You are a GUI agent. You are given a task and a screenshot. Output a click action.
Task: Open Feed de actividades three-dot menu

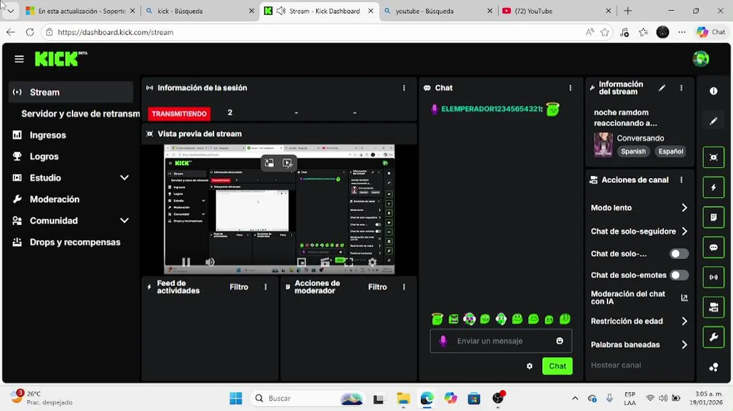point(265,287)
